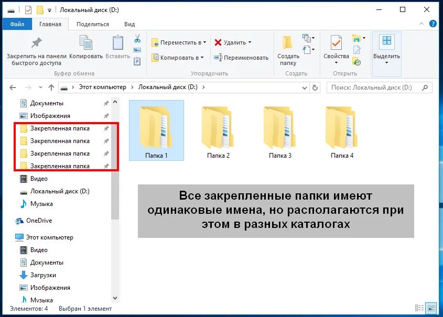The image size is (443, 317).
Task: Click the pin icon next to Изображения
Action: pos(106,116)
